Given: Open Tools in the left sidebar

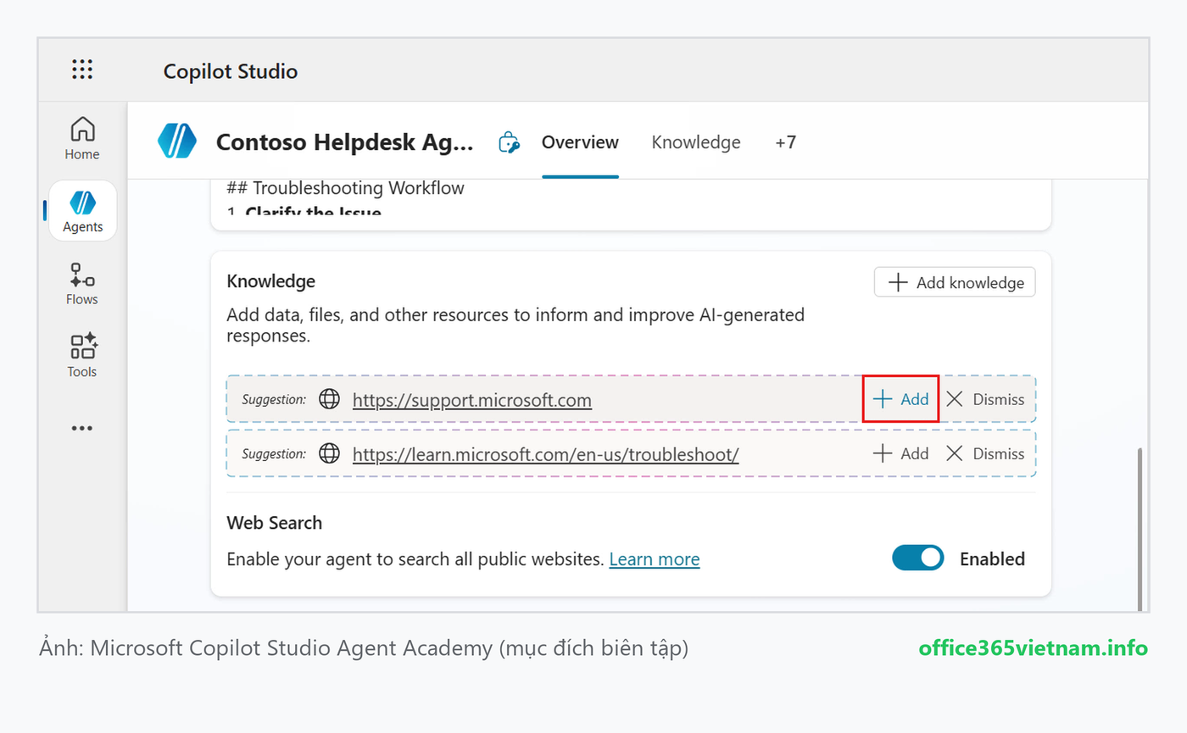Looking at the screenshot, I should (x=82, y=356).
